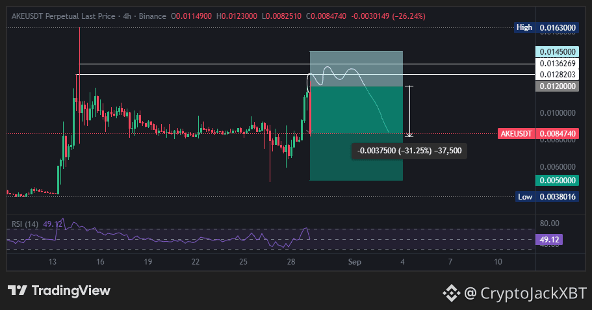Click the 0.0100000 price axis label
Image resolution: width=592 pixels, height=310 pixels.
tap(558, 113)
